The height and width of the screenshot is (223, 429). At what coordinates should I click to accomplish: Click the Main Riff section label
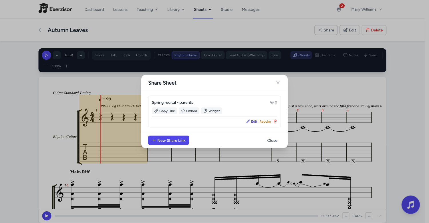[80, 172]
